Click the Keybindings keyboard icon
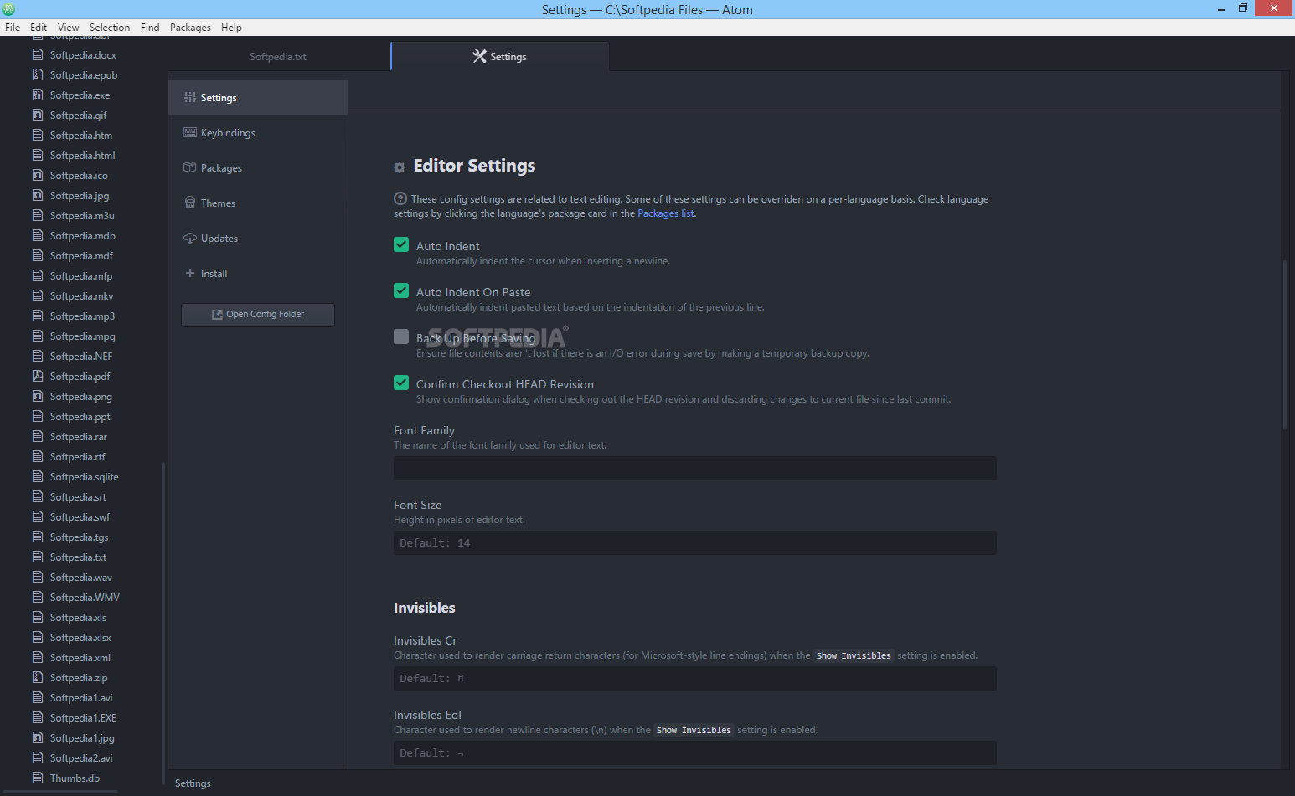The height and width of the screenshot is (796, 1295). tap(190, 133)
